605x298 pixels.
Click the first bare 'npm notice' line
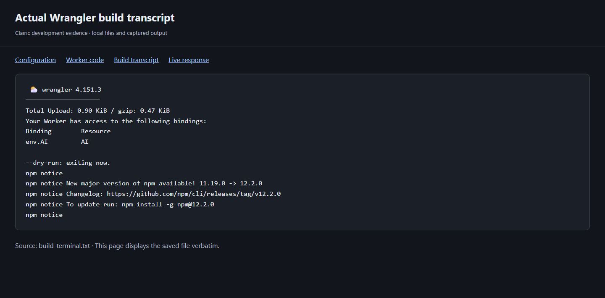[x=44, y=173]
